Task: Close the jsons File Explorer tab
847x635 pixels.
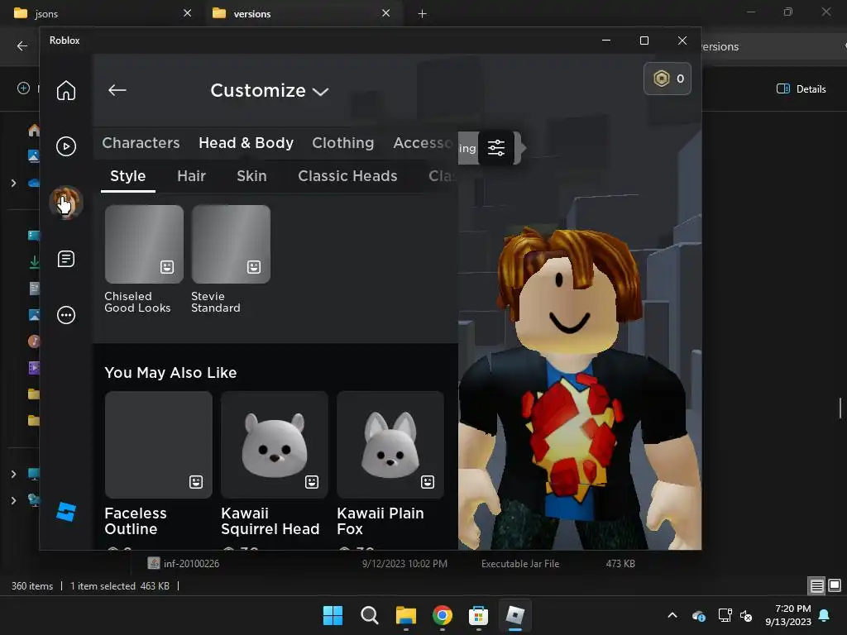Action: pyautogui.click(x=188, y=13)
